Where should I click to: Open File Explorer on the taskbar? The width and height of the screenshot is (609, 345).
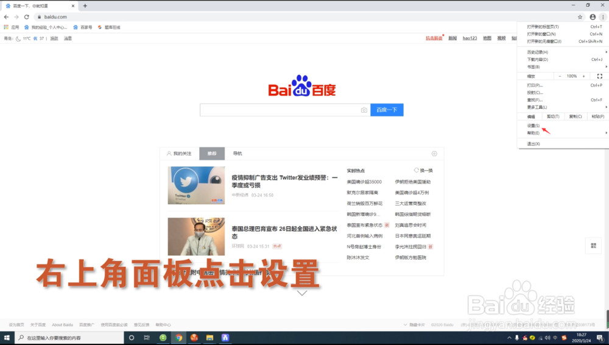tap(209, 338)
